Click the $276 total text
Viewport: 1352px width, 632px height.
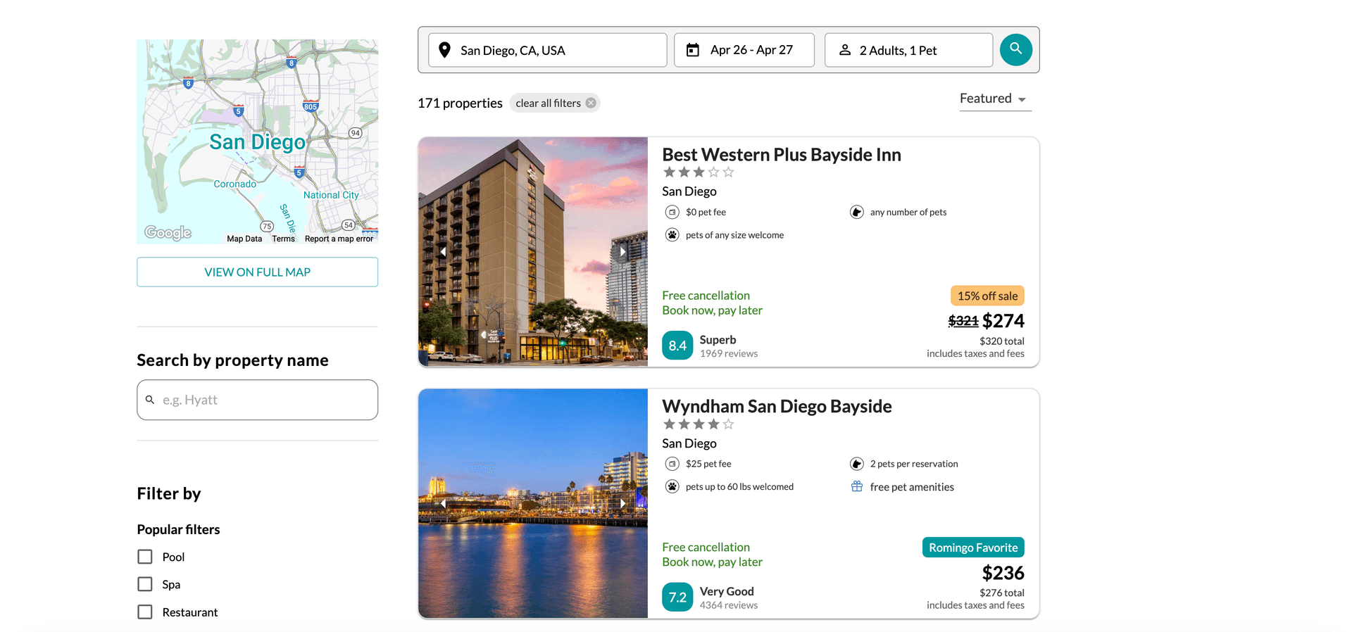[1002, 593]
